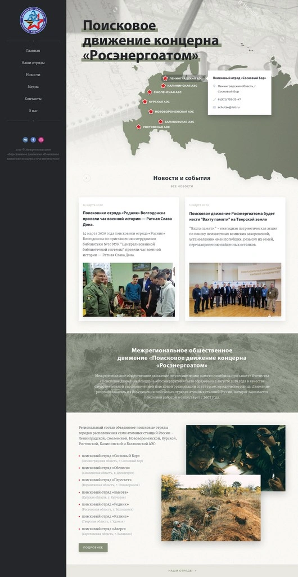
Task: Click the round movement logo in sidebar
Action: pos(33,20)
